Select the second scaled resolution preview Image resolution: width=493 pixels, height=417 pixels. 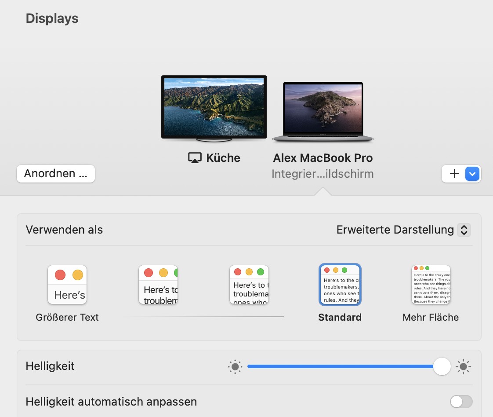click(158, 285)
